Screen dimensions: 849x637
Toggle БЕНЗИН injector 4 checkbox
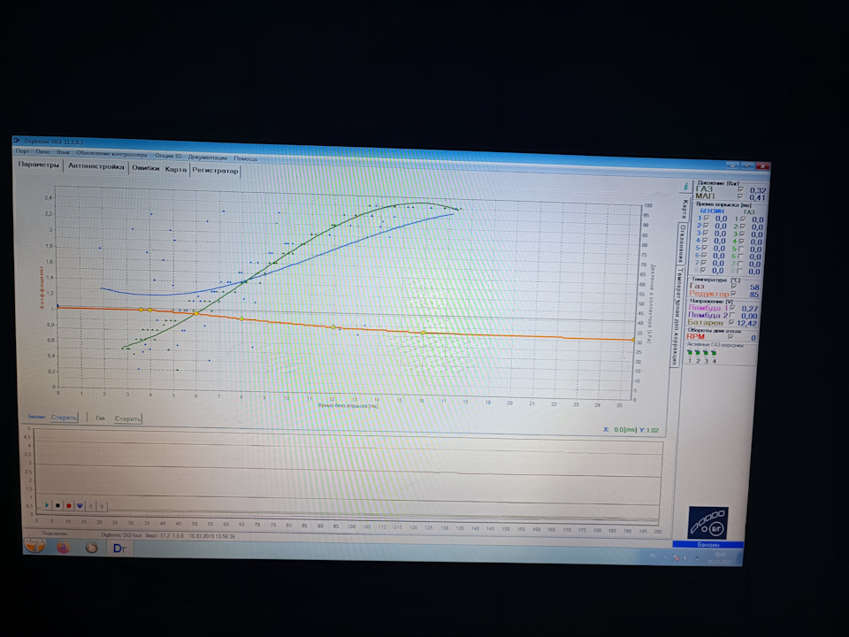705,241
